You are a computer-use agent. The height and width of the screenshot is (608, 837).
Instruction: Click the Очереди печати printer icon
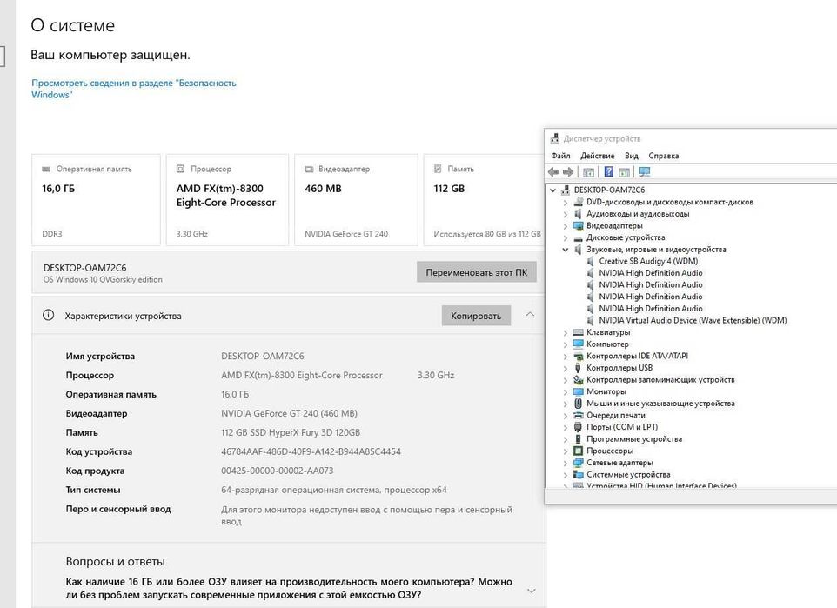pyautogui.click(x=578, y=415)
